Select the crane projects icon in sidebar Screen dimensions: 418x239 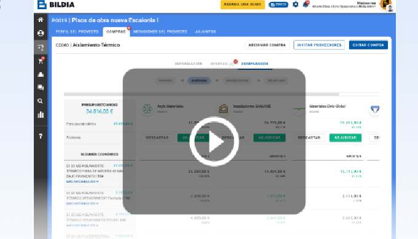pos(41,47)
